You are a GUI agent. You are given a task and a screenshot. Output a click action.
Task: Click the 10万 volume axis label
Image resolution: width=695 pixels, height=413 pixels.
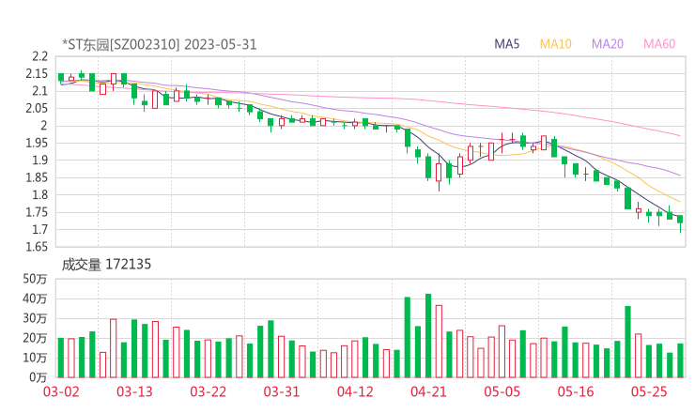(35, 358)
